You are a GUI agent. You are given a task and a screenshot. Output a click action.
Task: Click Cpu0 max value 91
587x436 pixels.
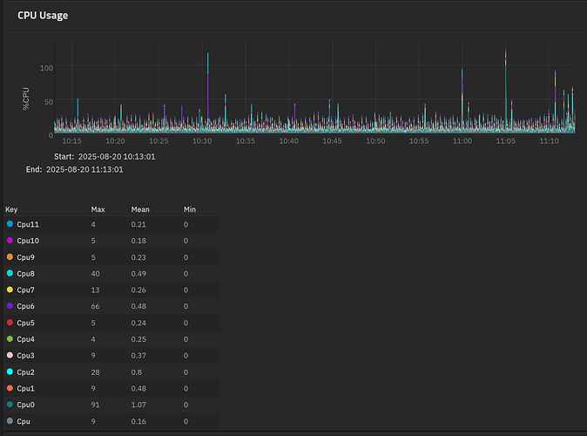(95, 405)
